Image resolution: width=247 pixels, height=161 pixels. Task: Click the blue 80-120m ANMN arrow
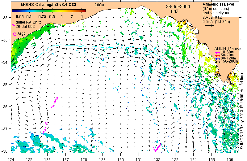[218, 59]
